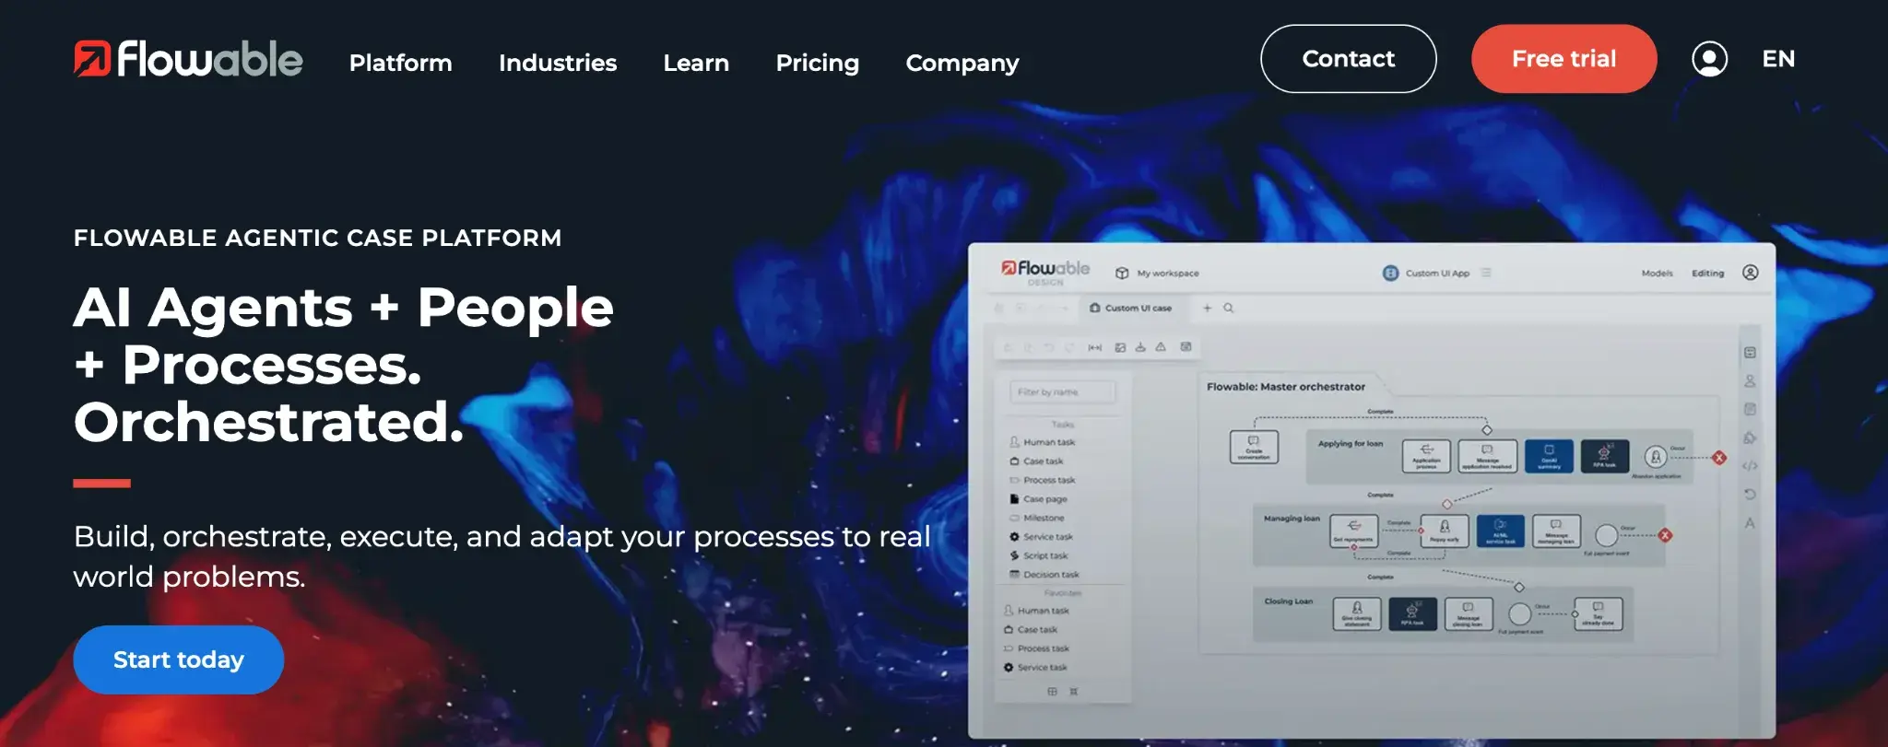This screenshot has height=747, width=1888.
Task: Switch language using the EN selector
Action: coord(1778,59)
